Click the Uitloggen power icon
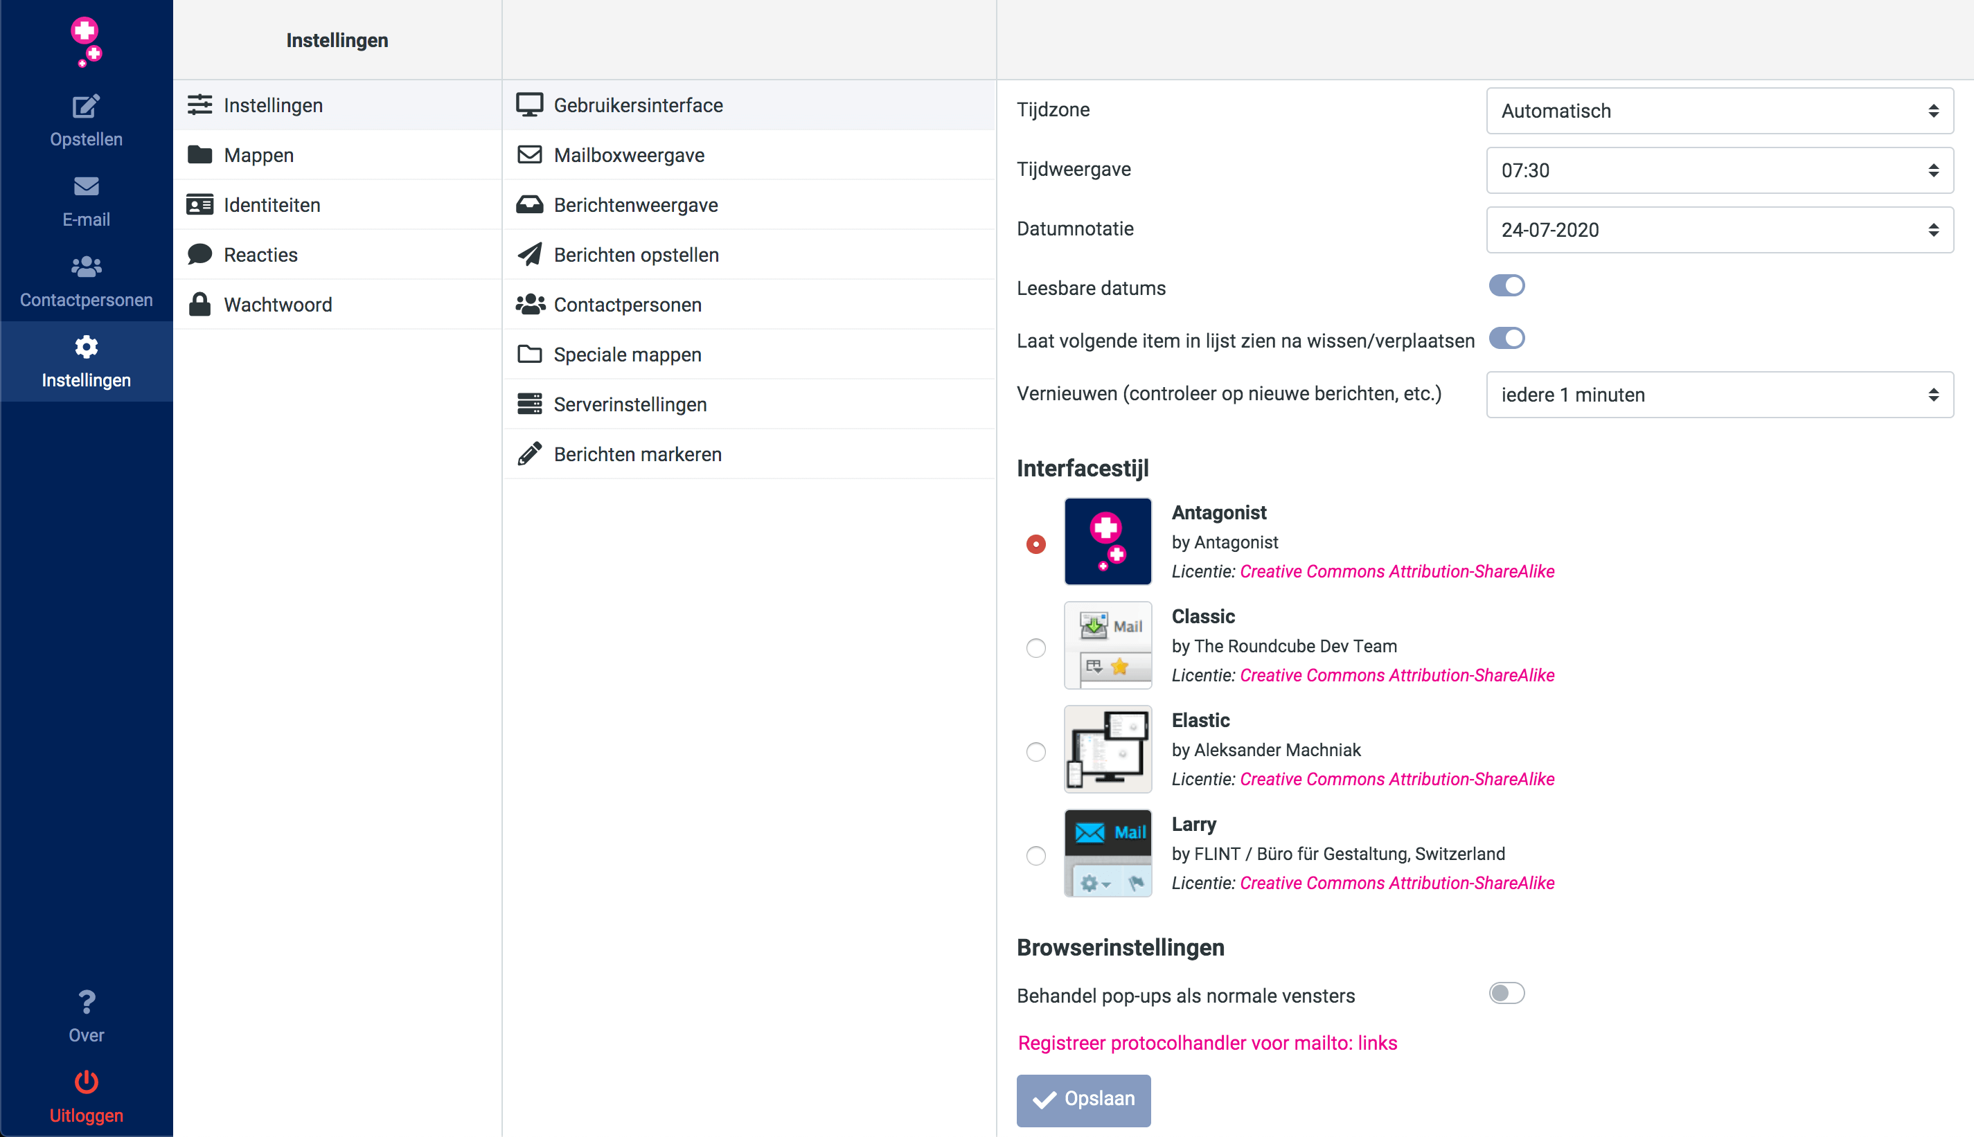 86,1082
